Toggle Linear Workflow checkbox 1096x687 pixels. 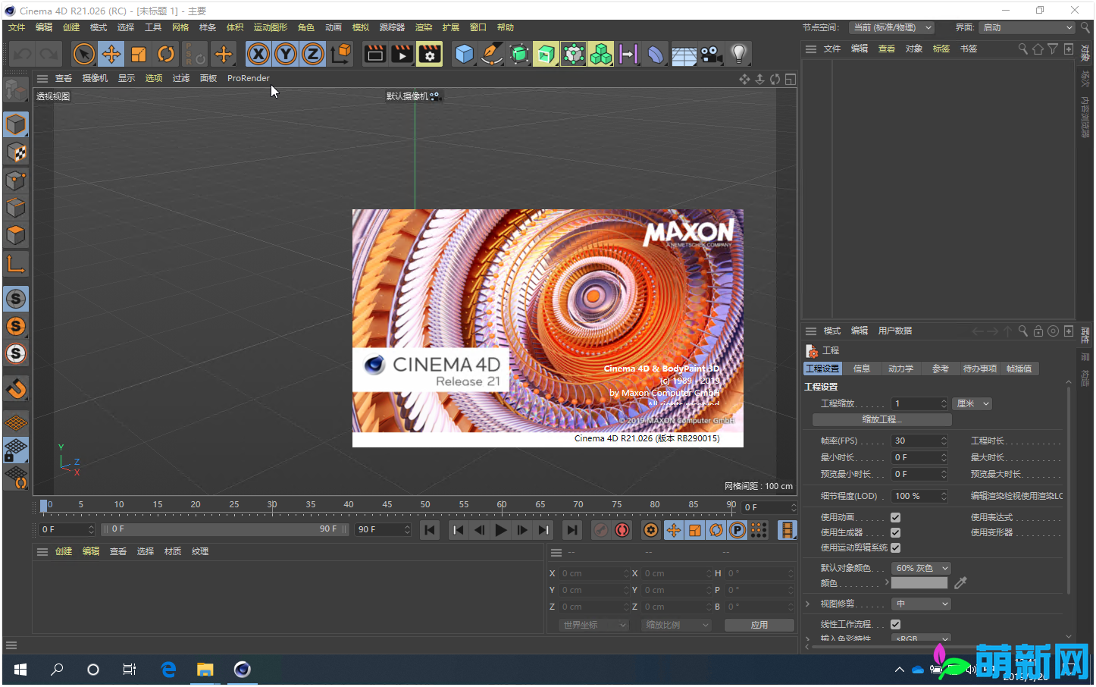click(x=895, y=624)
